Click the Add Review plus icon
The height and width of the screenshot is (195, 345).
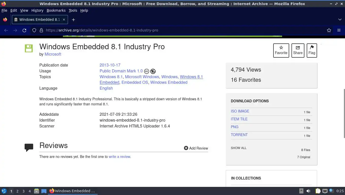click(x=186, y=148)
